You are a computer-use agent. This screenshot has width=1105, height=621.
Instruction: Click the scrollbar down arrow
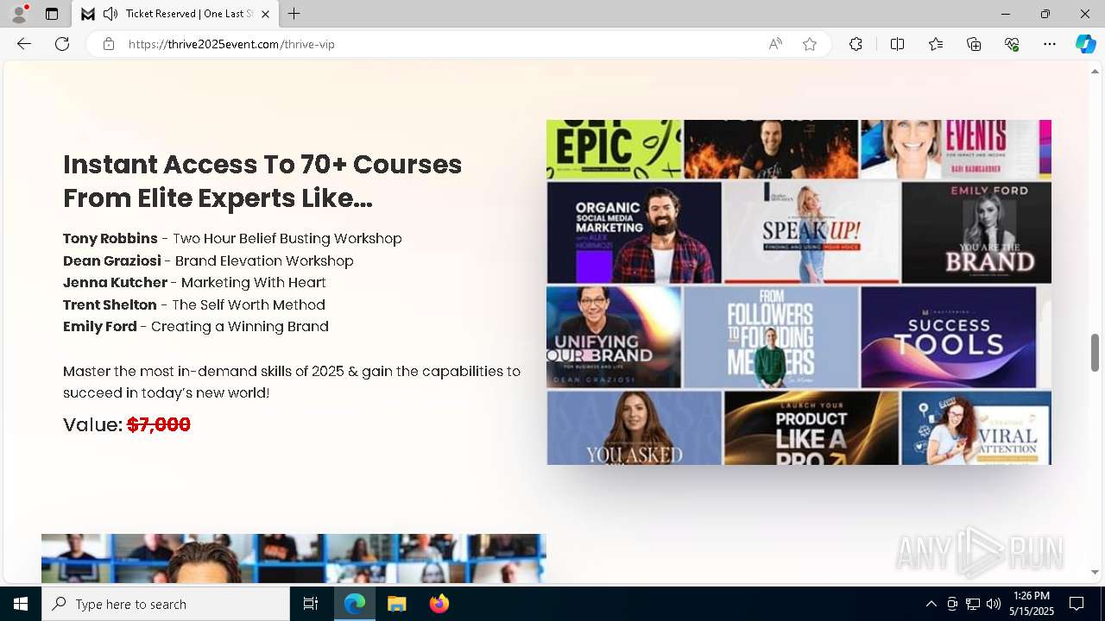pos(1095,572)
